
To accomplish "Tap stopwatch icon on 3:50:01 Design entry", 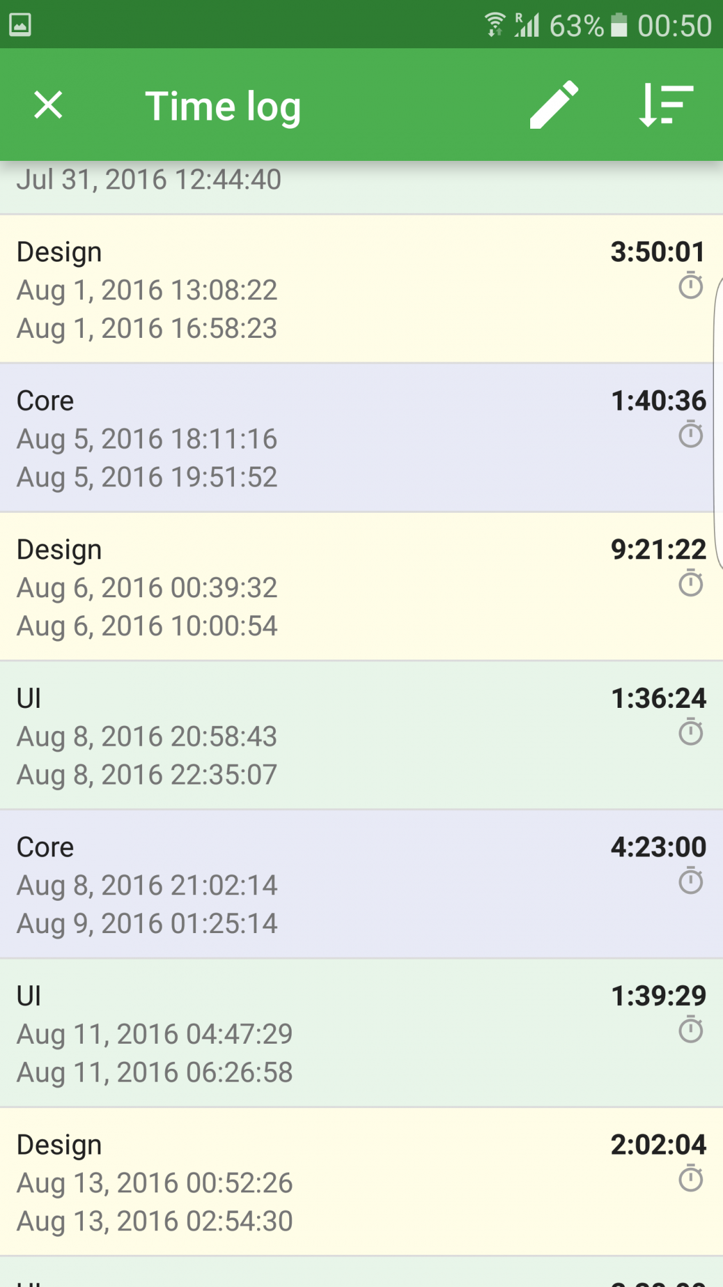I will [x=691, y=286].
